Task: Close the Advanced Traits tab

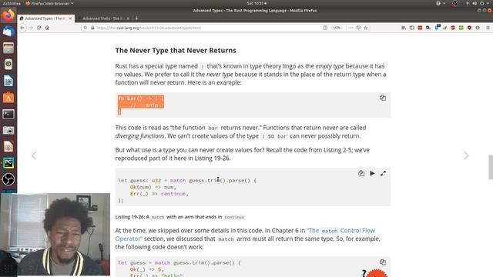Action: pyautogui.click(x=128, y=18)
